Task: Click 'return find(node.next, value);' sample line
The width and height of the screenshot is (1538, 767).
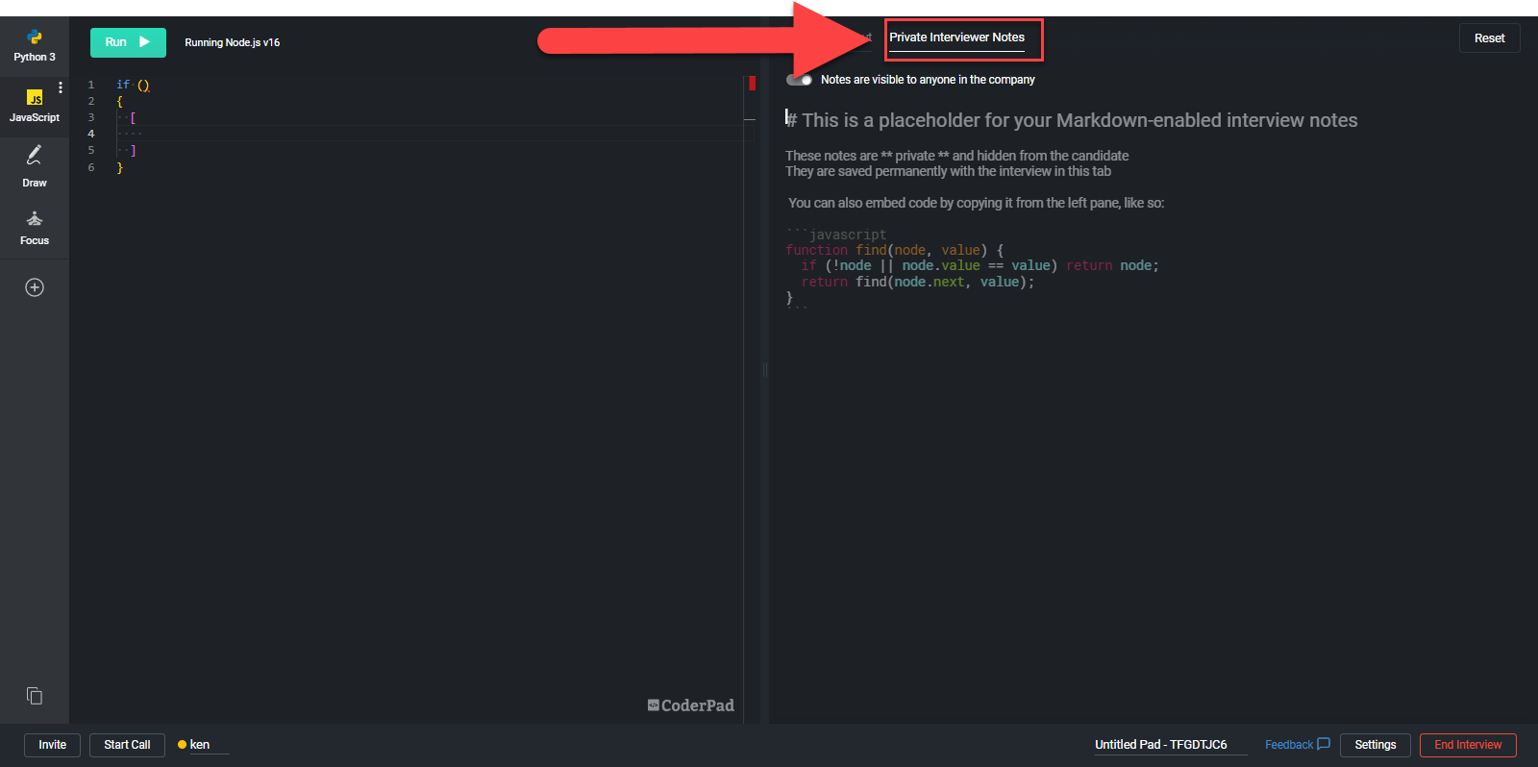Action: (x=918, y=282)
